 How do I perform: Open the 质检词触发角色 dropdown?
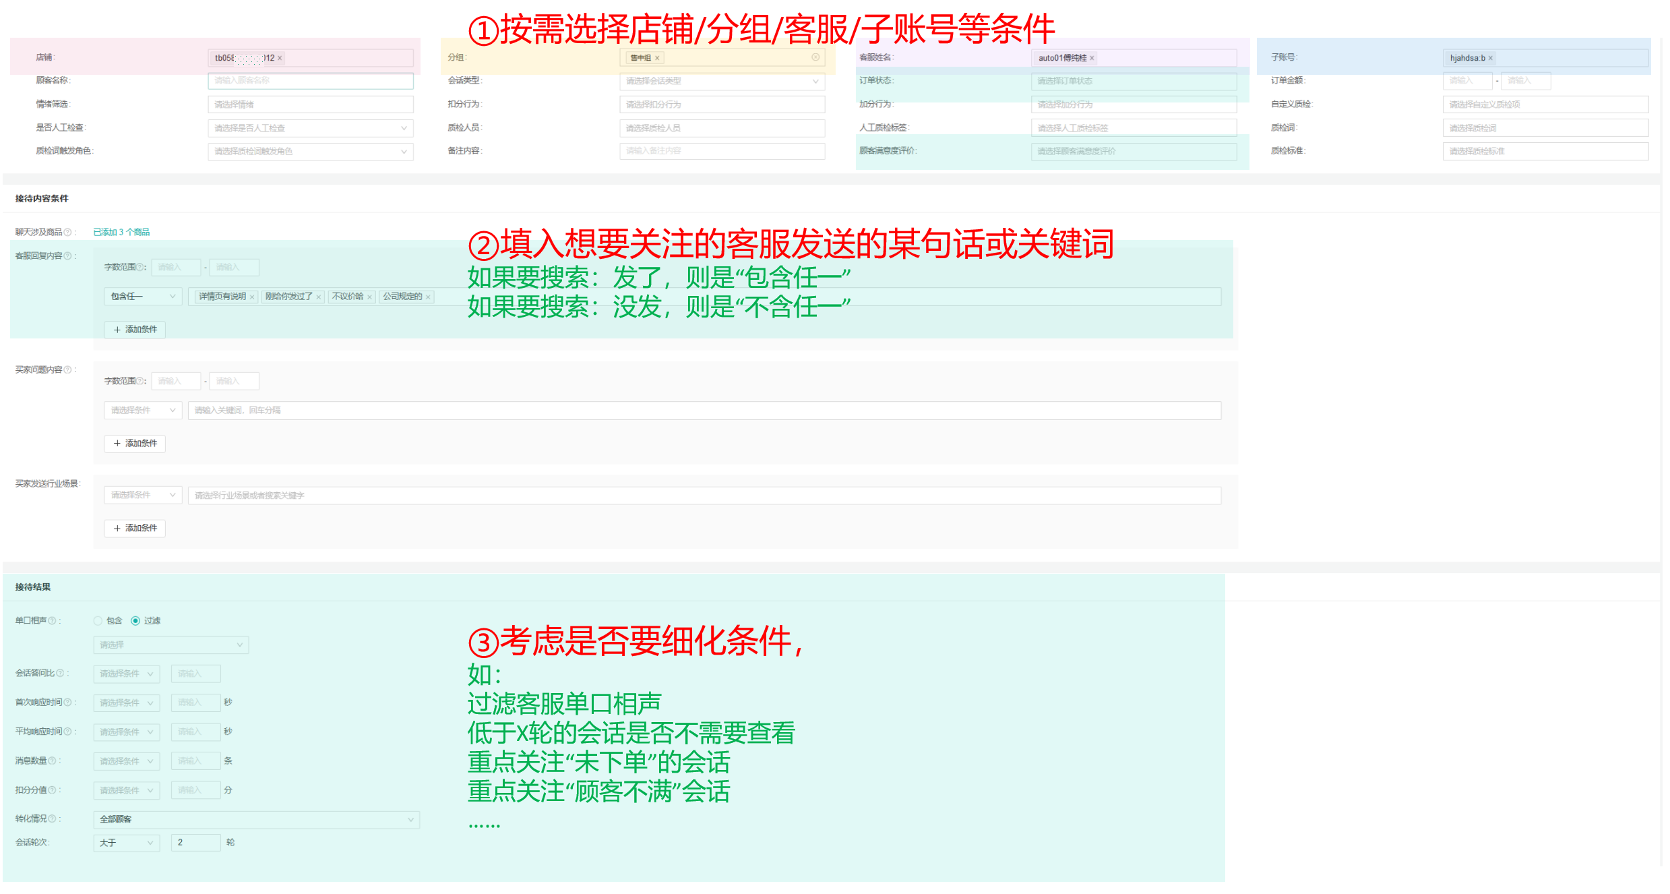pyautogui.click(x=311, y=151)
